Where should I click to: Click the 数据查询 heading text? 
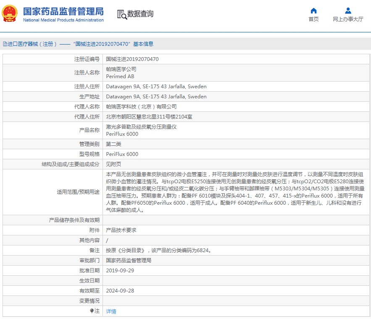coord(140,14)
